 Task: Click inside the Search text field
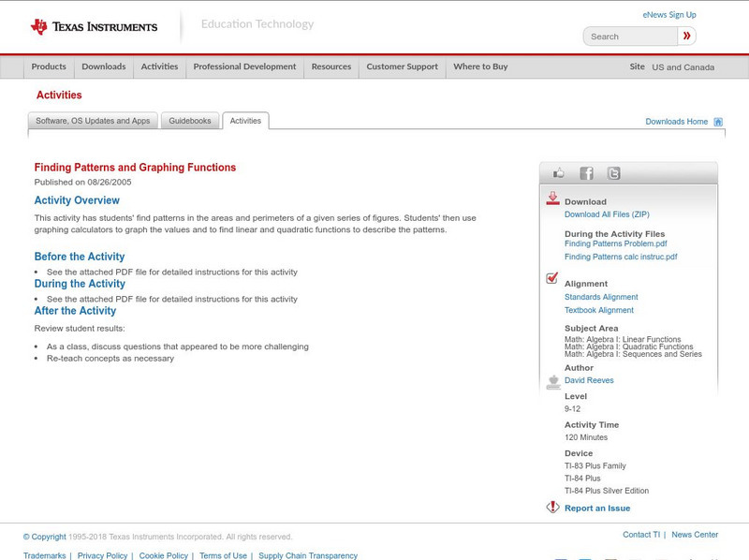pos(630,37)
